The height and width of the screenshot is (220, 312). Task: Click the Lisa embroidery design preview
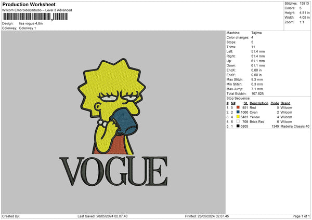[x=112, y=106]
